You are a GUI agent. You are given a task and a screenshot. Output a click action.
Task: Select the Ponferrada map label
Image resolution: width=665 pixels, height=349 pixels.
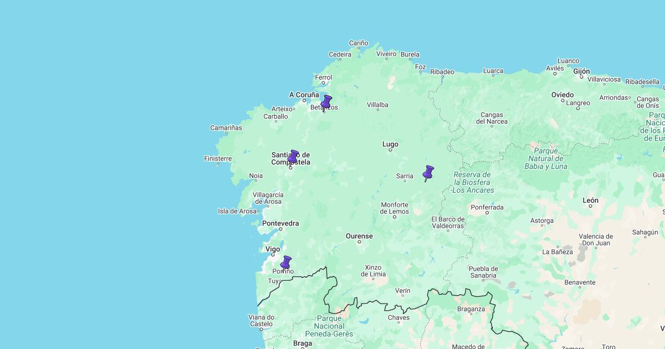[x=487, y=207]
